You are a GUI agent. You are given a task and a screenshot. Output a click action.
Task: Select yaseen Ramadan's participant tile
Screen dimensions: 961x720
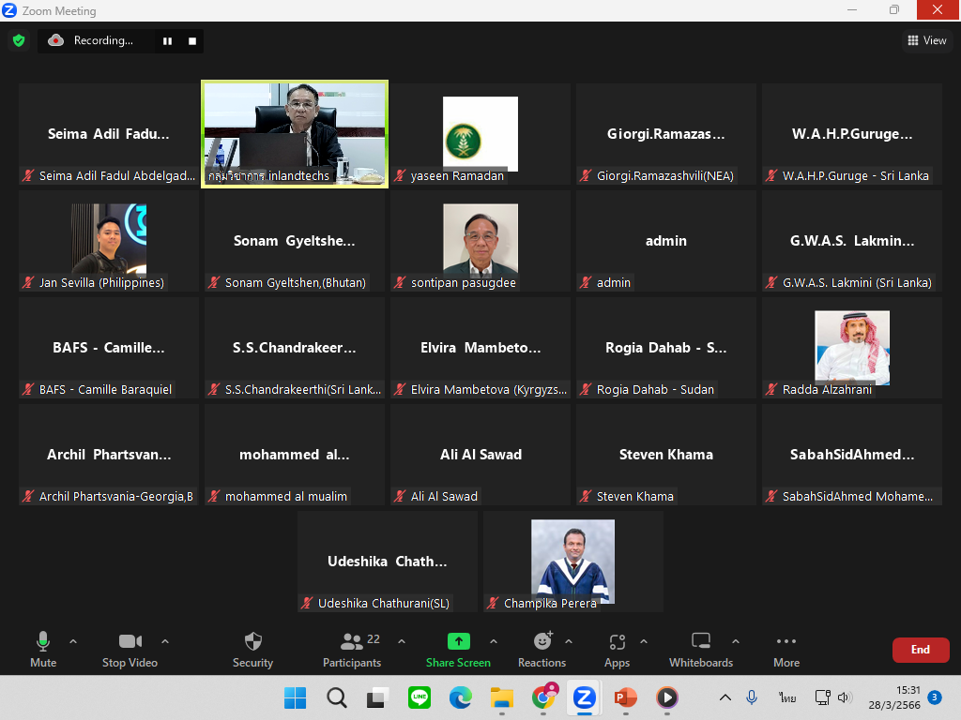(x=480, y=134)
